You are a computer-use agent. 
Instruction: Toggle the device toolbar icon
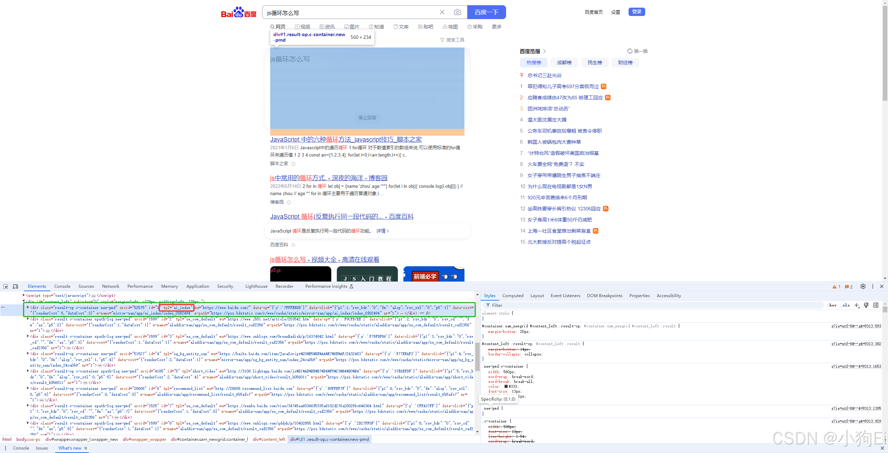pos(15,286)
